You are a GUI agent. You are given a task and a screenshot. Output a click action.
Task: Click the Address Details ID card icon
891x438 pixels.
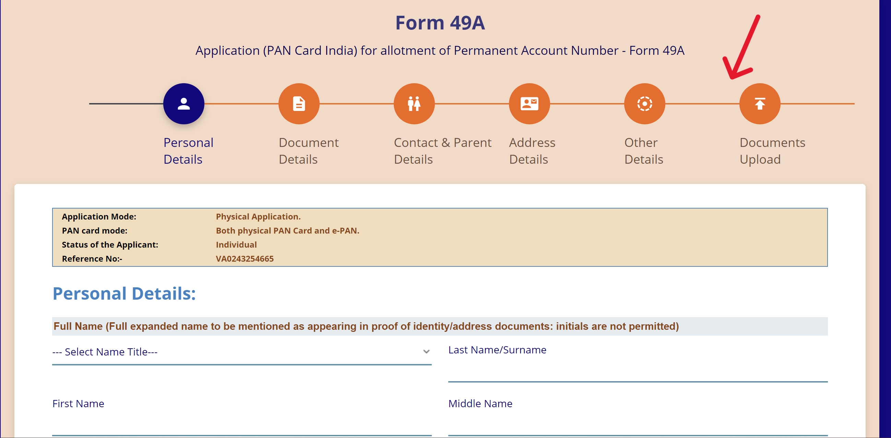tap(529, 104)
